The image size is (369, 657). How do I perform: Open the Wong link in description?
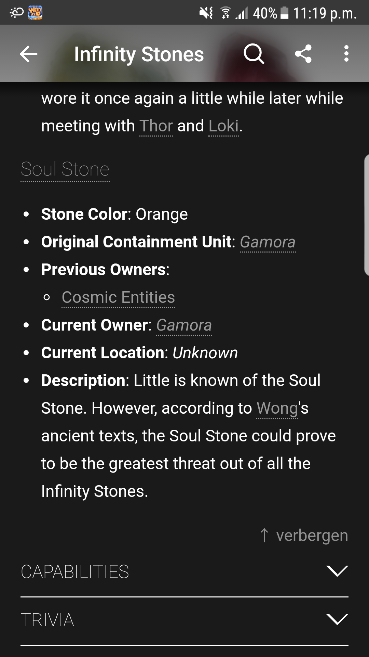coord(277,408)
